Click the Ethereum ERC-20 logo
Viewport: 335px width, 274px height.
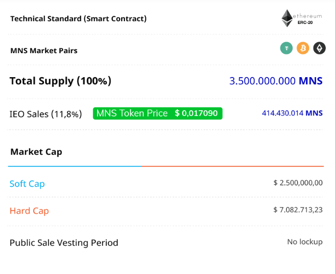pyautogui.click(x=301, y=18)
